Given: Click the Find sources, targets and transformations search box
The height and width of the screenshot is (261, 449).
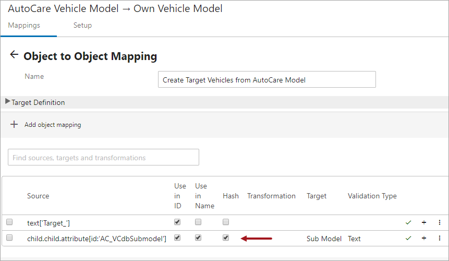Looking at the screenshot, I should pos(103,157).
